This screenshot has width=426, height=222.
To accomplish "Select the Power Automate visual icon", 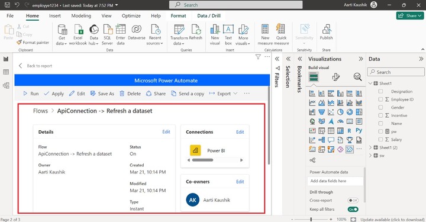I will [350, 149].
